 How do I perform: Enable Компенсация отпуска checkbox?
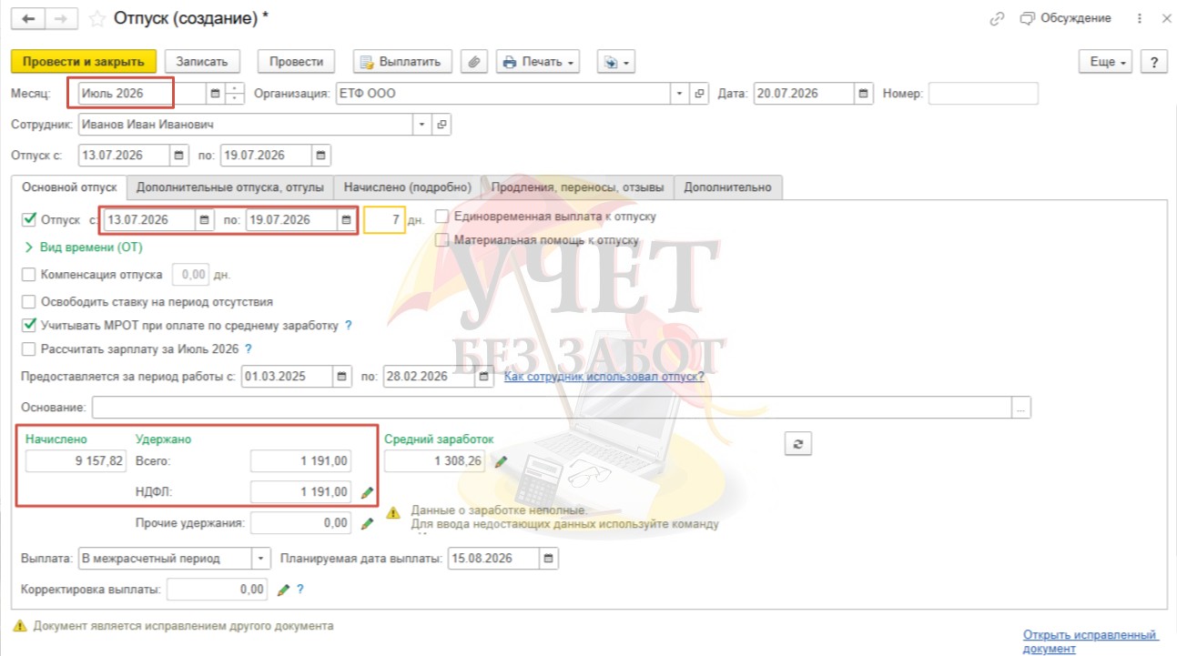point(28,274)
